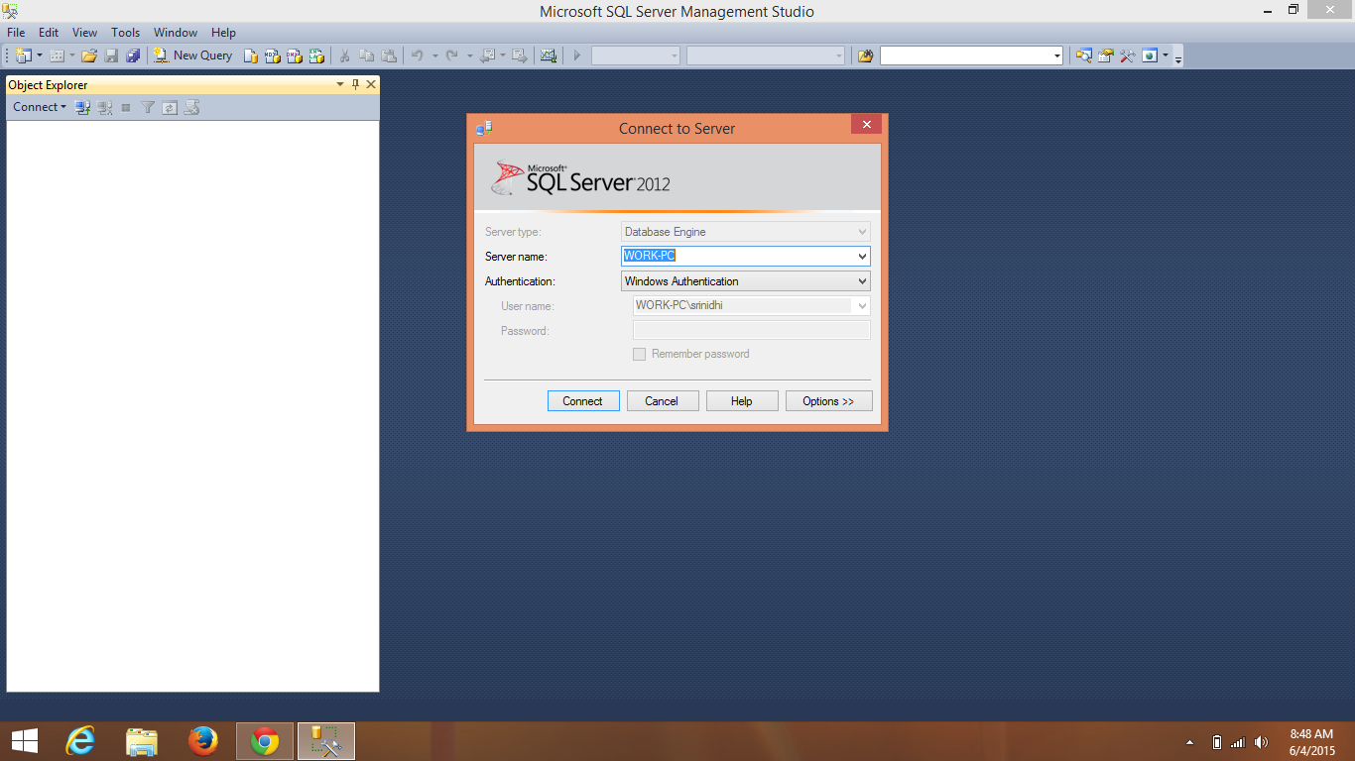Toggle Auto Hide on the Object Explorer panel
The image size is (1355, 761).
click(355, 84)
